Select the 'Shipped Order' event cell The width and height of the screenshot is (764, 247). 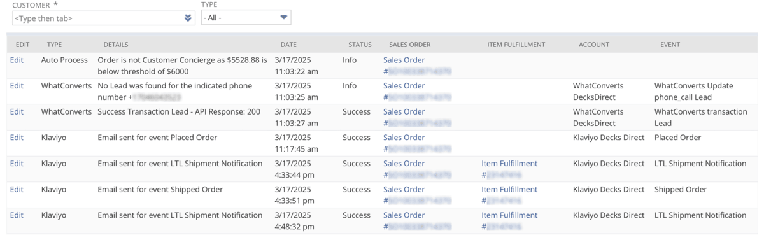click(681, 189)
